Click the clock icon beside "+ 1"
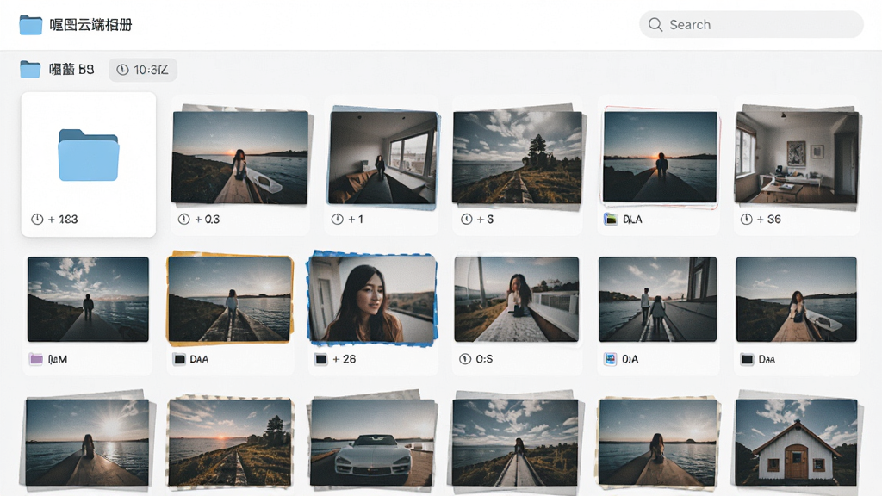The width and height of the screenshot is (882, 496). coord(337,220)
